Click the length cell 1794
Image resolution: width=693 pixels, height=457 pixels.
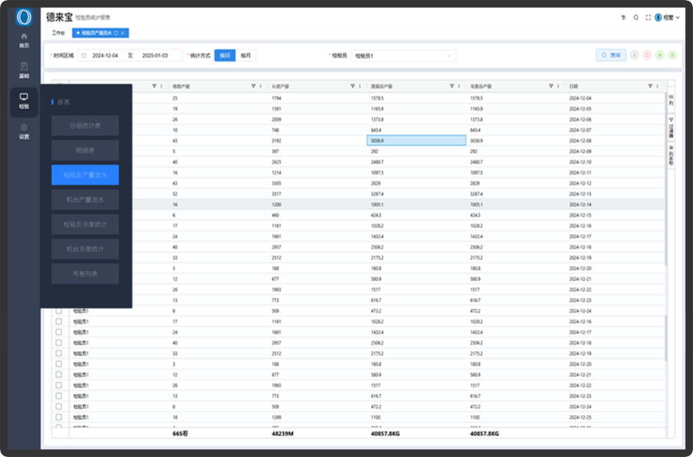tap(276, 98)
